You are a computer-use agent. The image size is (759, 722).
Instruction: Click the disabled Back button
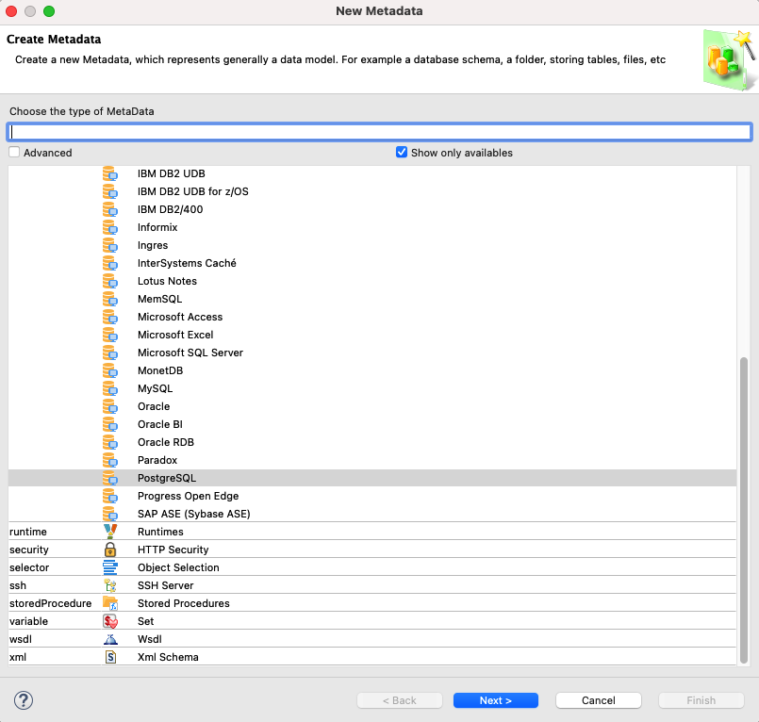pos(399,700)
